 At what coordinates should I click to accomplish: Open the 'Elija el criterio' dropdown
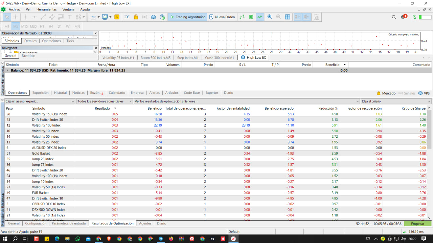(396, 101)
